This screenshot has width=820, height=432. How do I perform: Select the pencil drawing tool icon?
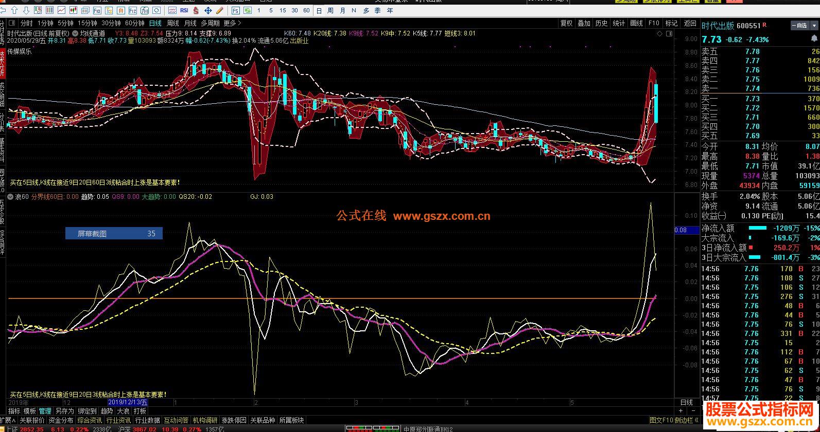pyautogui.click(x=219, y=10)
